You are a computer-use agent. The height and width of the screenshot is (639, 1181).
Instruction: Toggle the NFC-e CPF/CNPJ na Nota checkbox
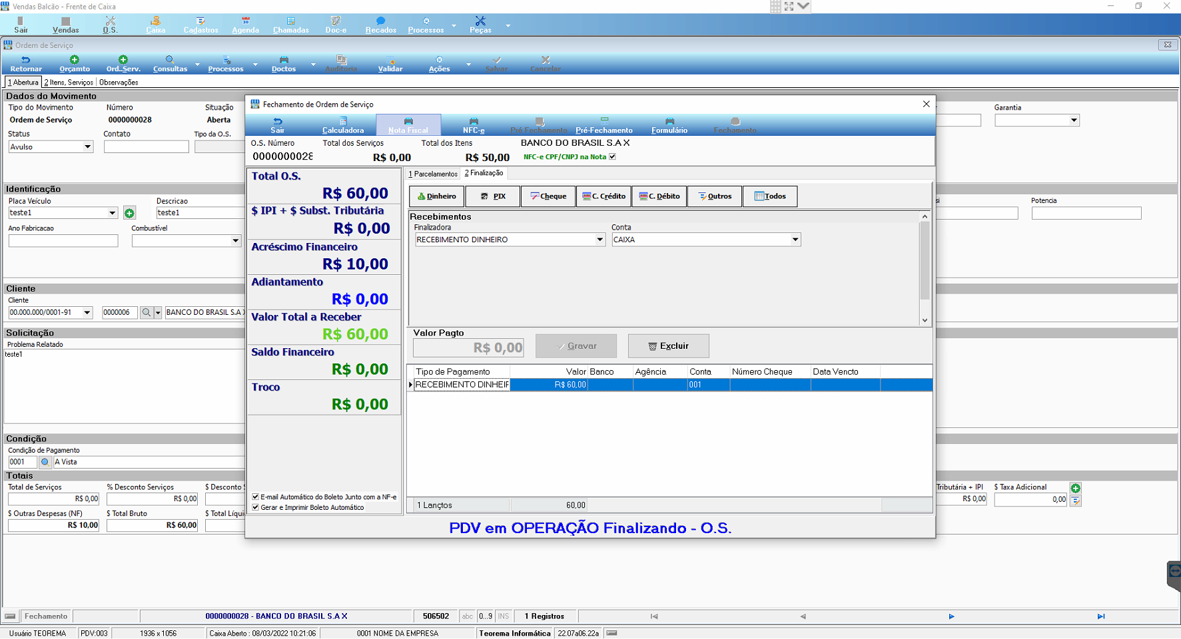(x=612, y=157)
